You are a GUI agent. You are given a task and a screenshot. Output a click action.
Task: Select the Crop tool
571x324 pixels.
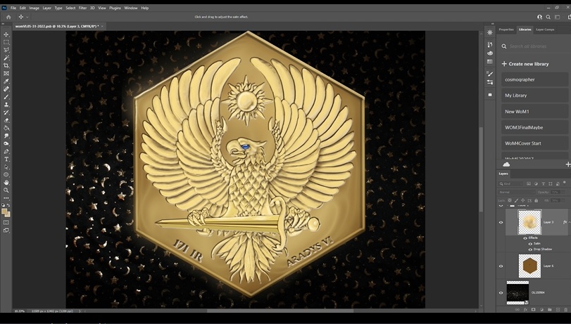point(6,65)
